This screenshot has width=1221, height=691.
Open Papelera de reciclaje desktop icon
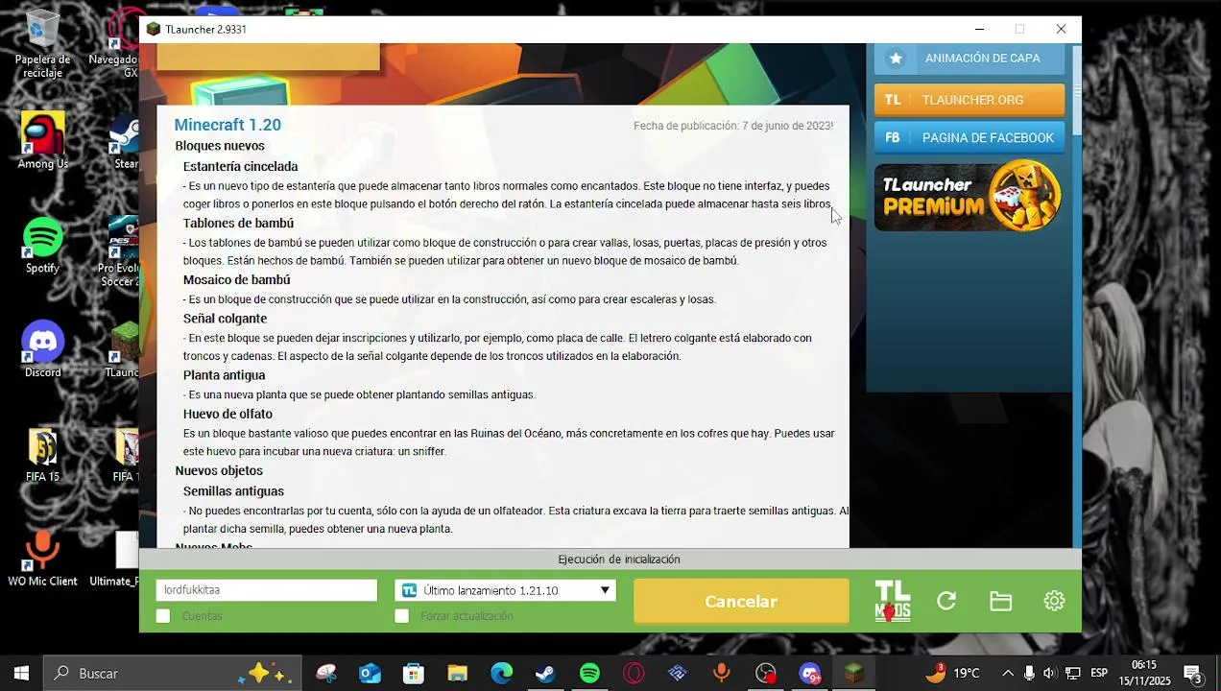tap(42, 44)
